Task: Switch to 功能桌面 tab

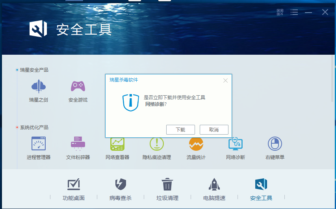Action: (x=74, y=189)
